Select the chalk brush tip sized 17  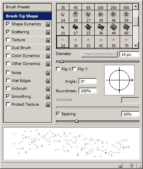click(x=76, y=29)
